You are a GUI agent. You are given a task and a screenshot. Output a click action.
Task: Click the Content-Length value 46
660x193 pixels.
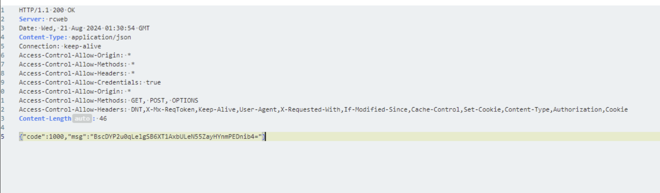pyautogui.click(x=103, y=119)
